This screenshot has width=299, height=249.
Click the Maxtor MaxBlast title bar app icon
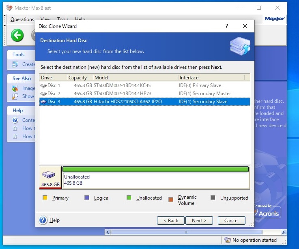(9, 8)
